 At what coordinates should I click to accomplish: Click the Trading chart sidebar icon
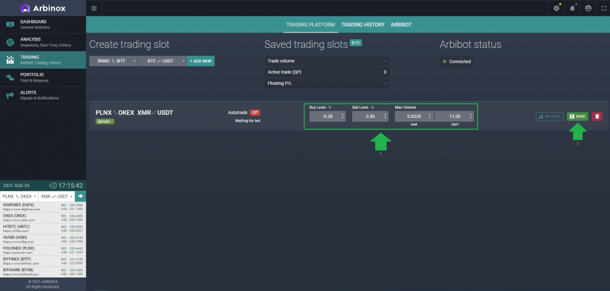(x=10, y=60)
